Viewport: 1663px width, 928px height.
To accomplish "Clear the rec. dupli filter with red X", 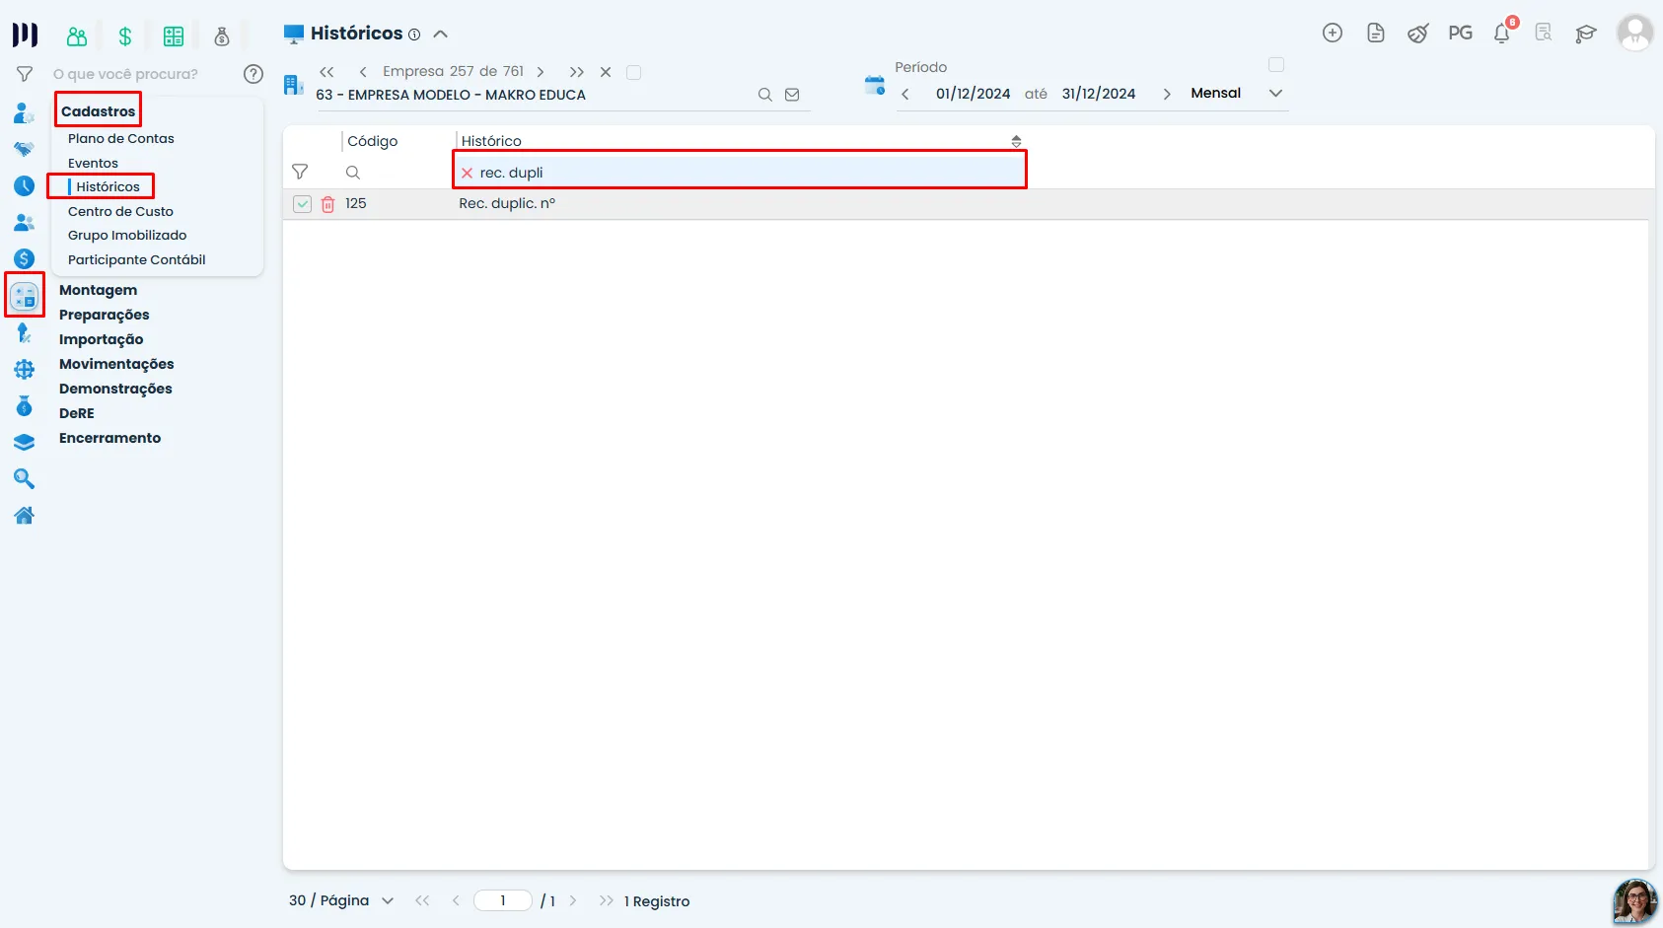I will click(x=468, y=173).
